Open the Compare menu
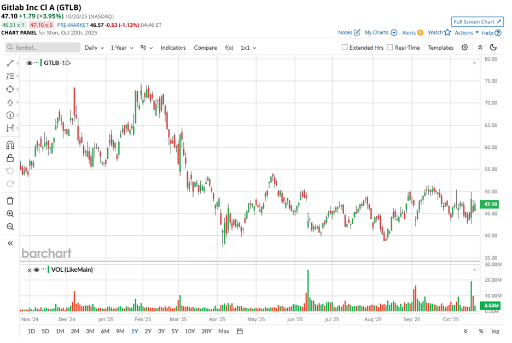This screenshot has width=512, height=343. point(205,48)
